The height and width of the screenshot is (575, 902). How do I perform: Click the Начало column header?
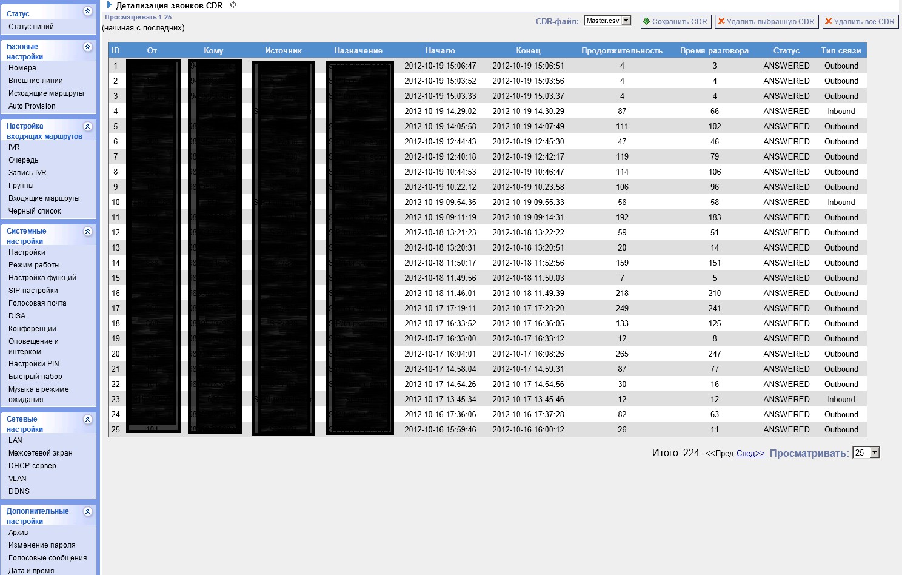pyautogui.click(x=440, y=50)
